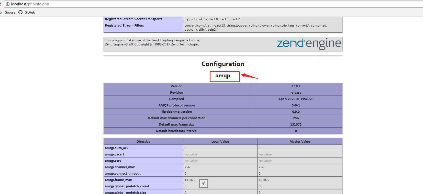
Task: Select the Registered Stream Socket Transports label
Action: pyautogui.click(x=133, y=19)
